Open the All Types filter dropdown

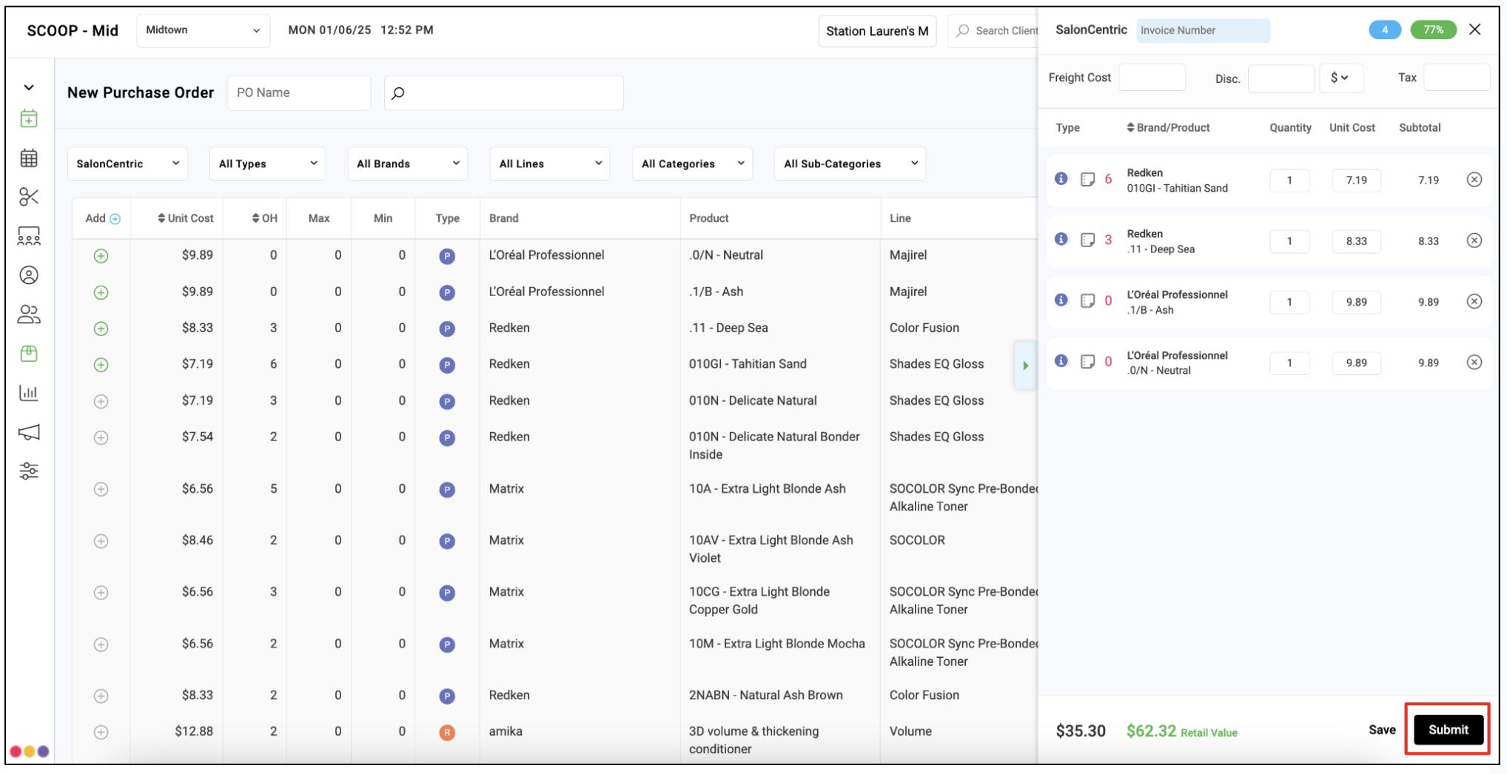coord(268,164)
